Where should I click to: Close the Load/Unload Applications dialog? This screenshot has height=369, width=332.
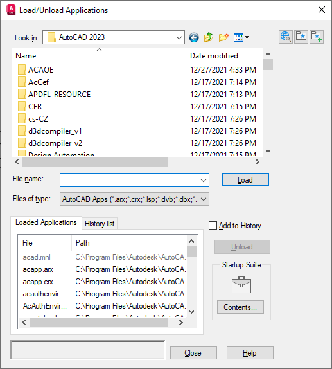tap(322, 10)
